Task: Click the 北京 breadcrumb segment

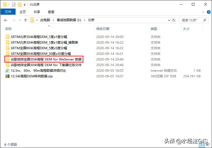Action: (x=91, y=20)
